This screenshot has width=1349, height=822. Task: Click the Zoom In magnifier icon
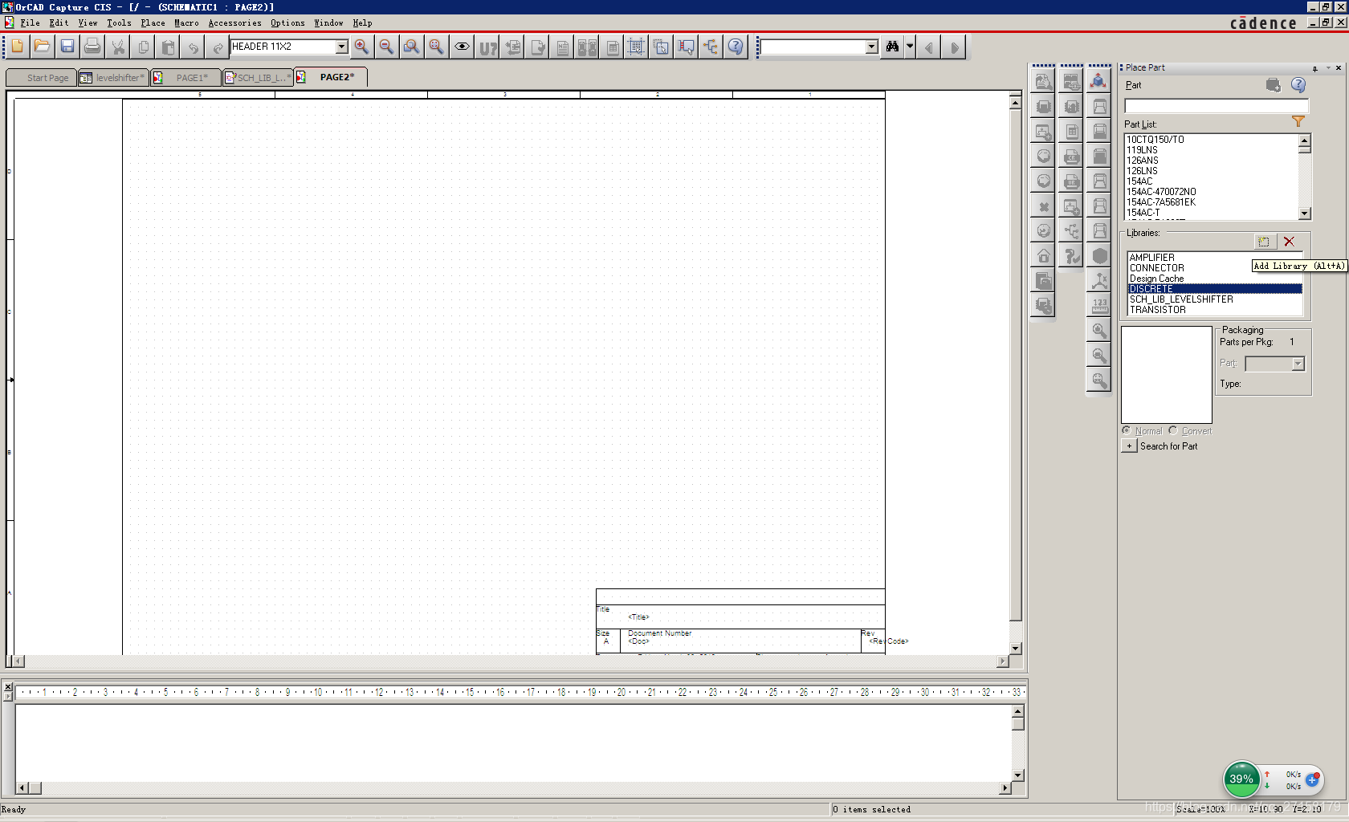(361, 47)
